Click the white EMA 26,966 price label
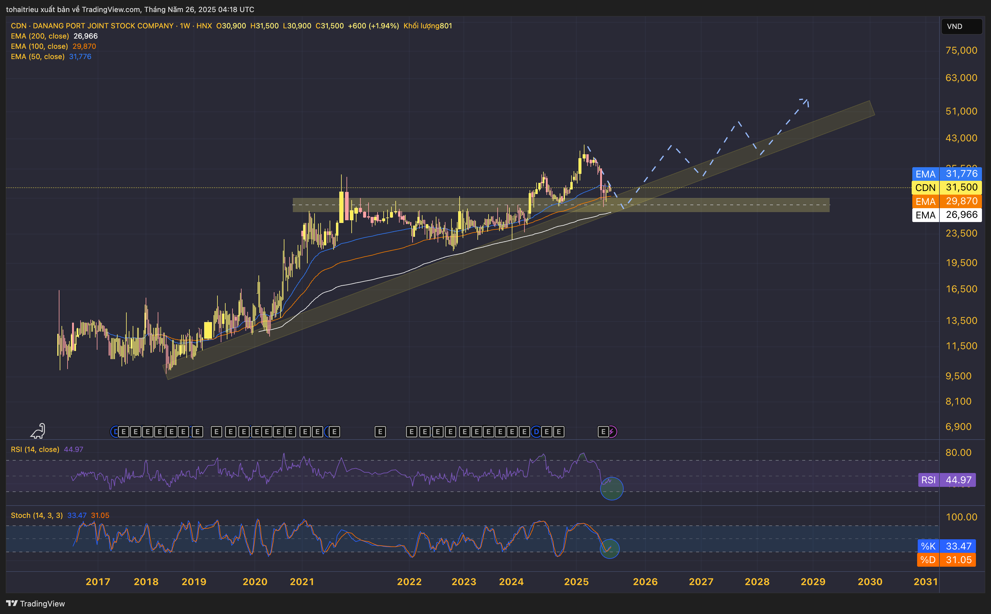Viewport: 991px width, 614px height. [x=947, y=215]
